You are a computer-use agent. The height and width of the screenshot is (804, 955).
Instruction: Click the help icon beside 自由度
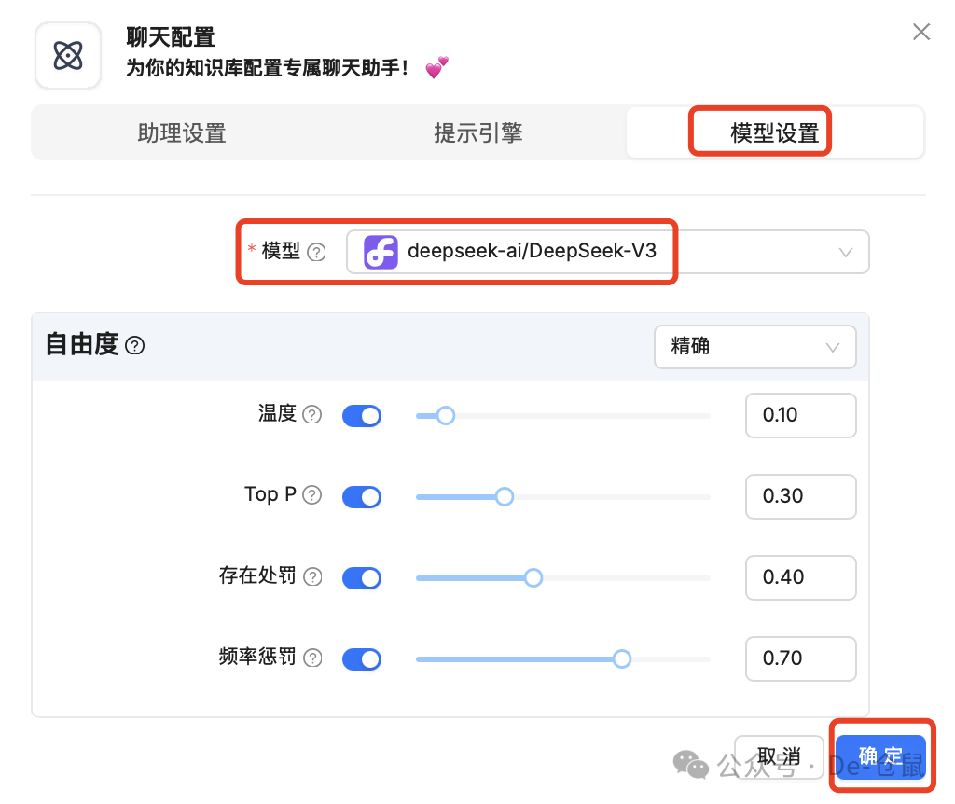tap(134, 345)
